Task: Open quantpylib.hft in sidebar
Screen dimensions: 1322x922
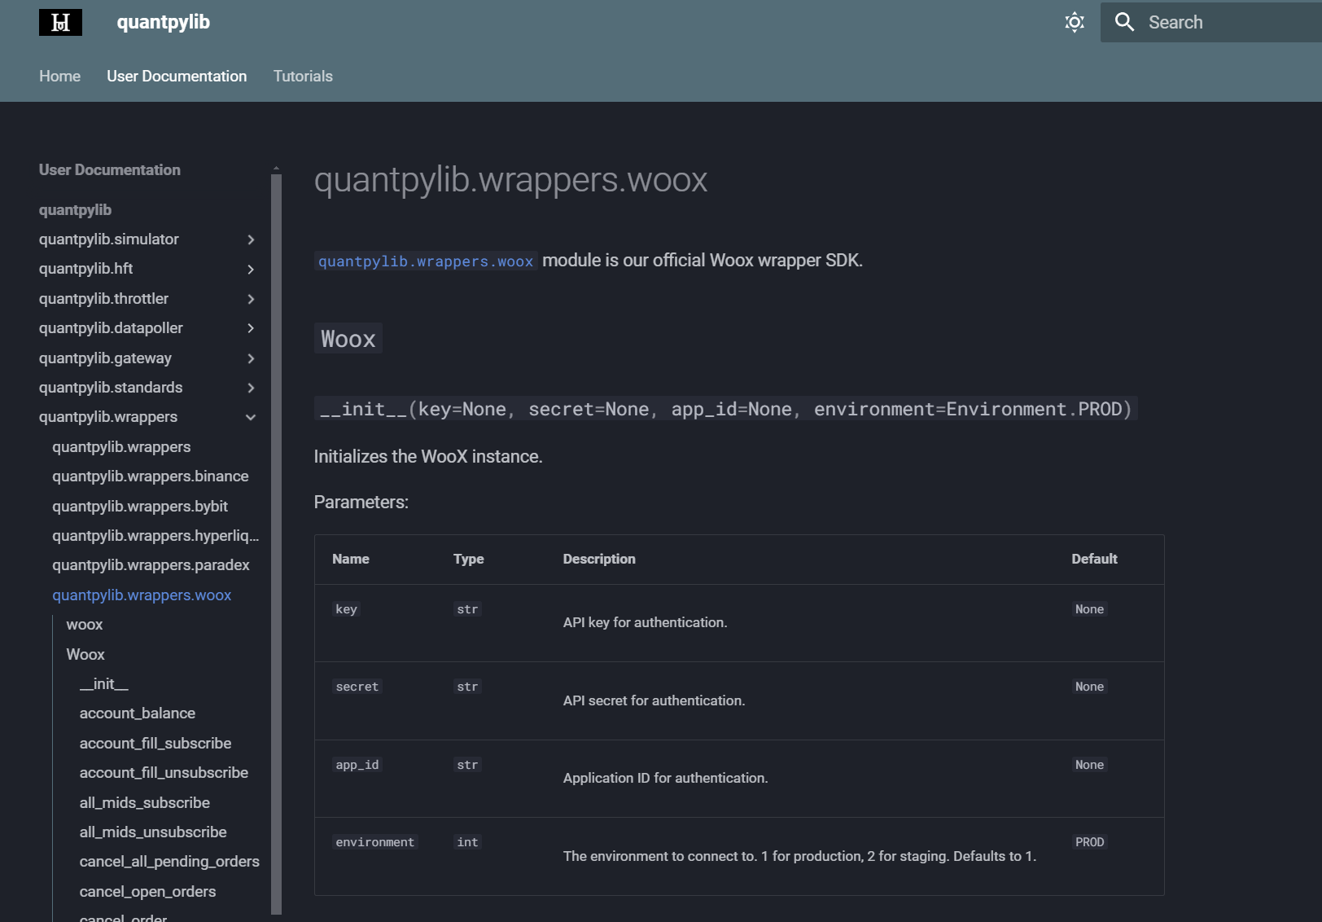Action: tap(85, 269)
